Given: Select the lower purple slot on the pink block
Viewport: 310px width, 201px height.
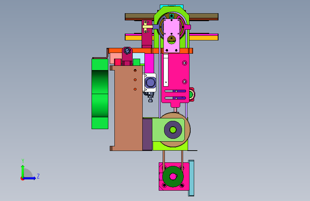Looking at the screenshot, I should point(175,98).
